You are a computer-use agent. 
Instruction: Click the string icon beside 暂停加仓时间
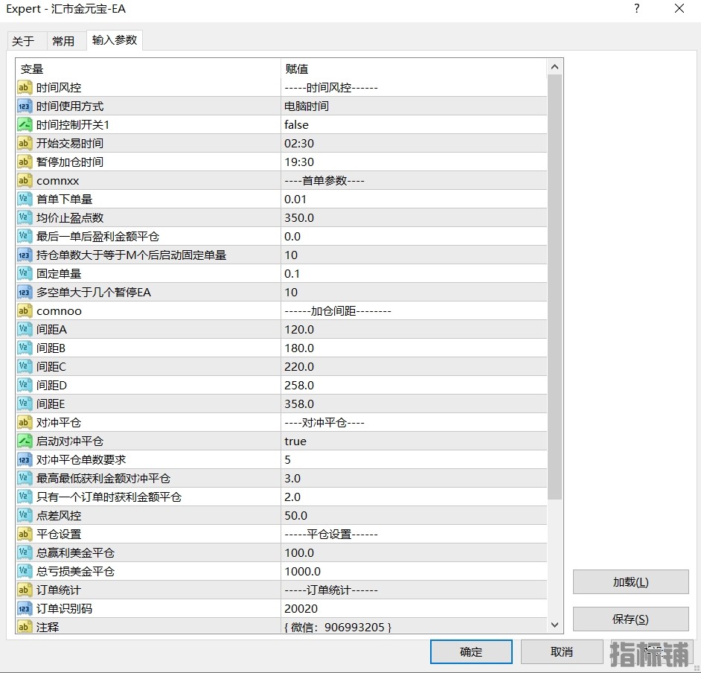point(25,162)
